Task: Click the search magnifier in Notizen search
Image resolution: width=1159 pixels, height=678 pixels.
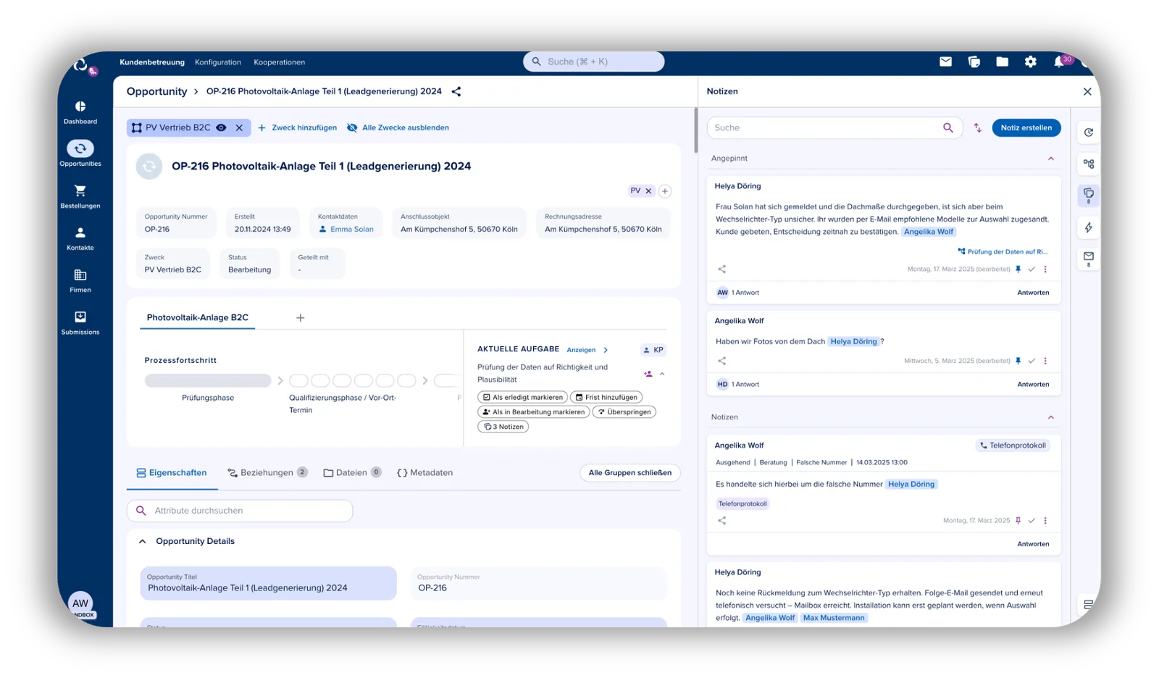Action: [947, 127]
